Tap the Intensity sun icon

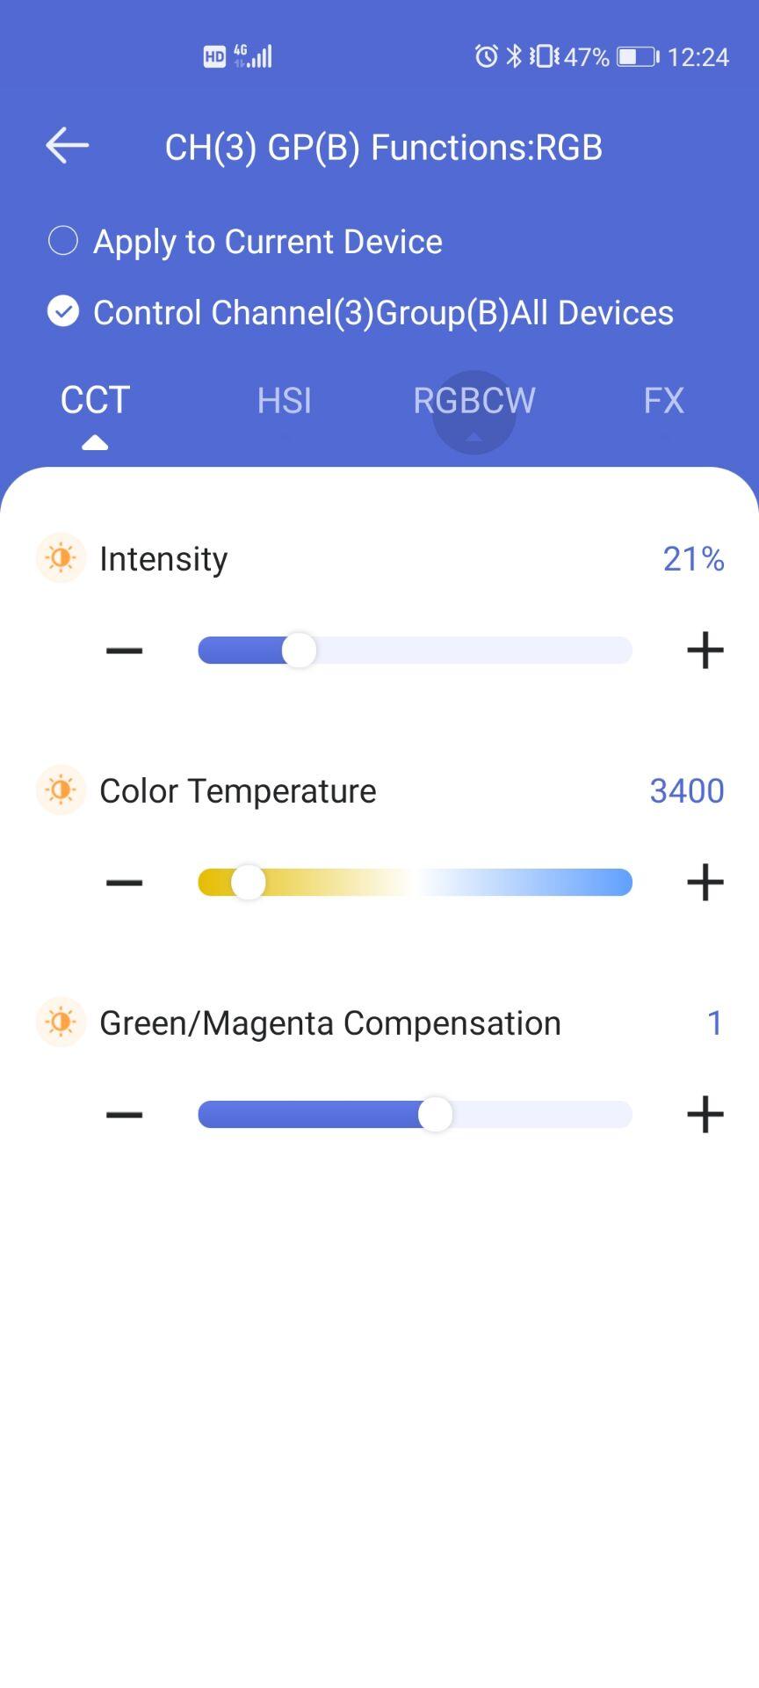point(61,557)
